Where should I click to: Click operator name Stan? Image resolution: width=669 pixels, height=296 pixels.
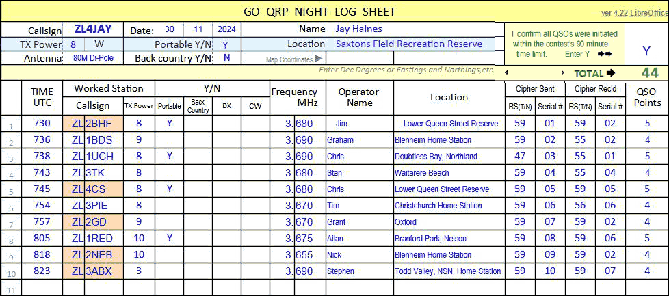pyautogui.click(x=334, y=173)
